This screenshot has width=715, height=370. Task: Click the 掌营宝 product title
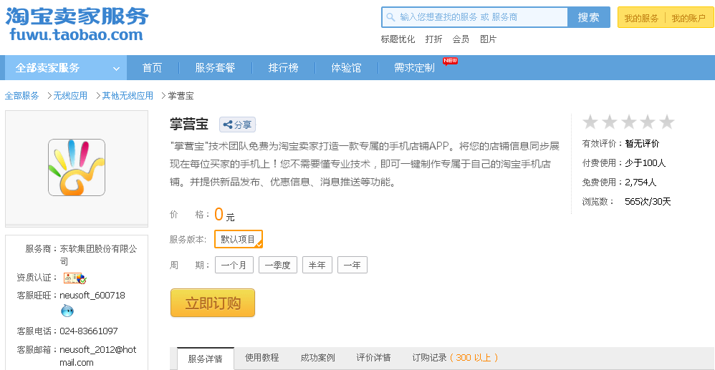coord(189,124)
